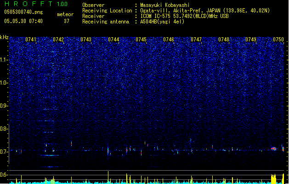Click the bright meteor echo burst near 0750
This screenshot has height=184, width=289.
[x=273, y=149]
